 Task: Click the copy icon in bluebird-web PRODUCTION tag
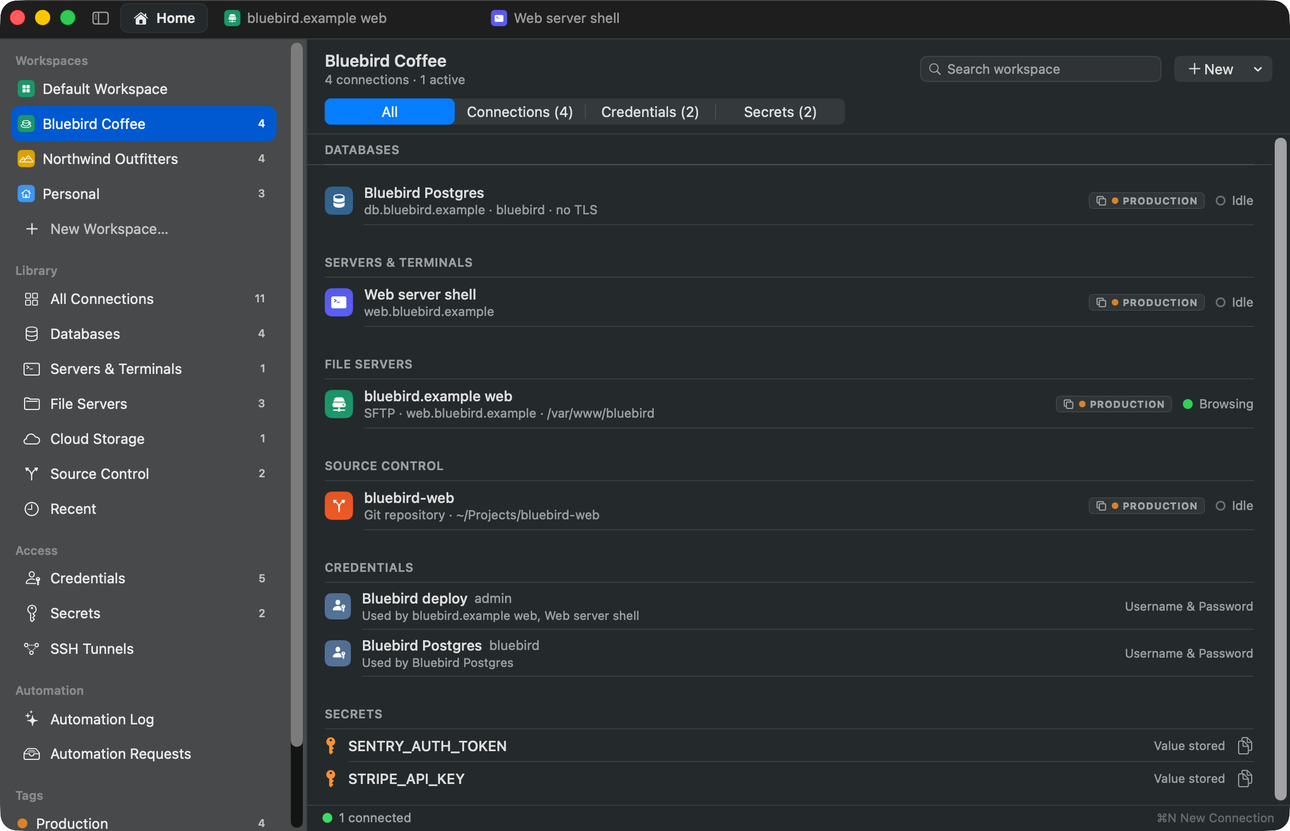click(x=1101, y=506)
